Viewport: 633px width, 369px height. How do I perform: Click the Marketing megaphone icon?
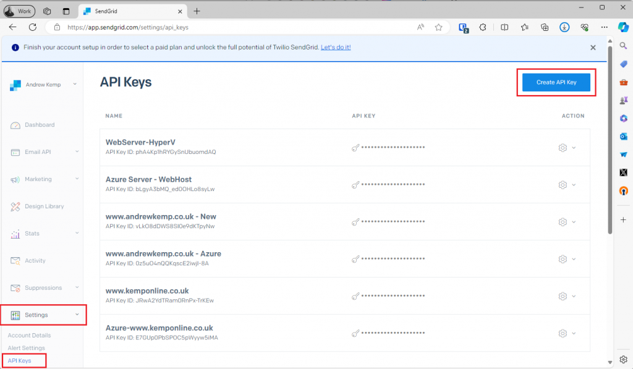point(15,179)
